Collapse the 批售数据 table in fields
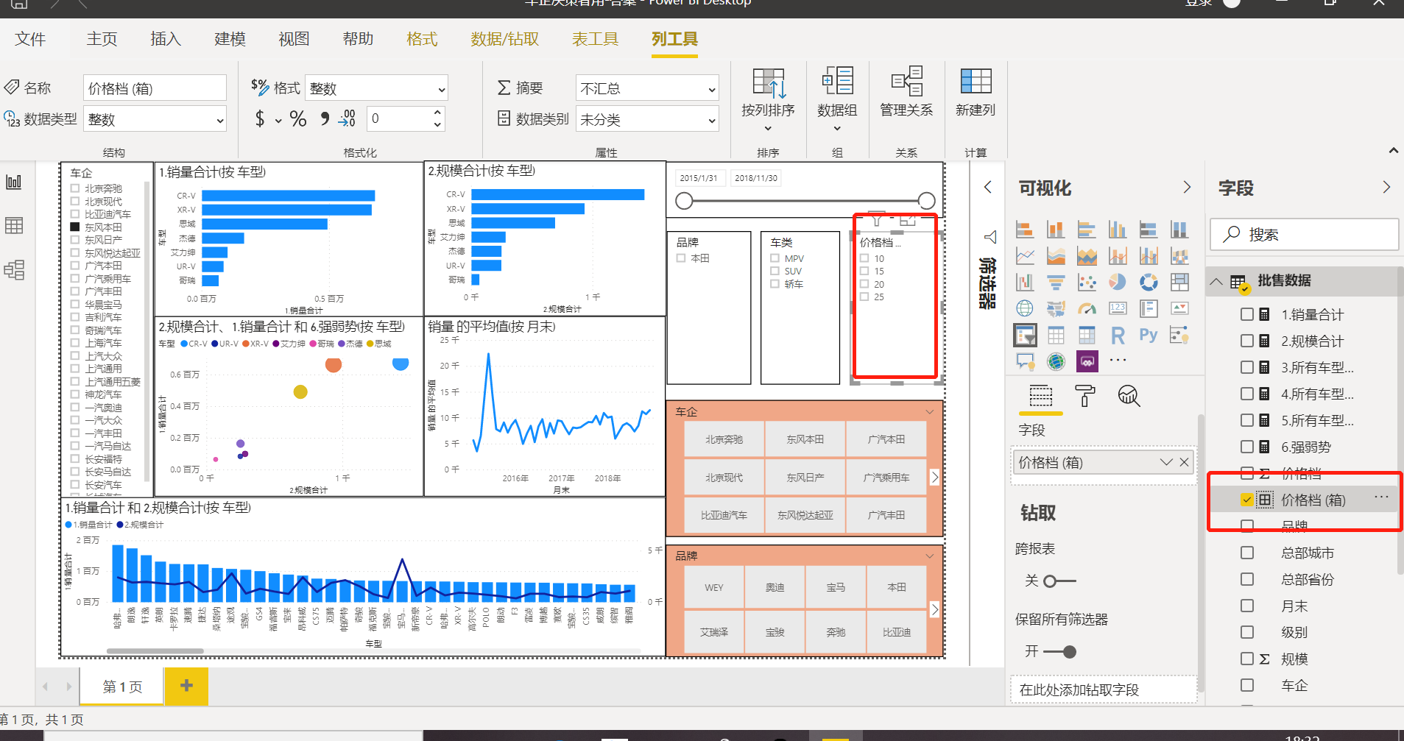 tap(1217, 281)
